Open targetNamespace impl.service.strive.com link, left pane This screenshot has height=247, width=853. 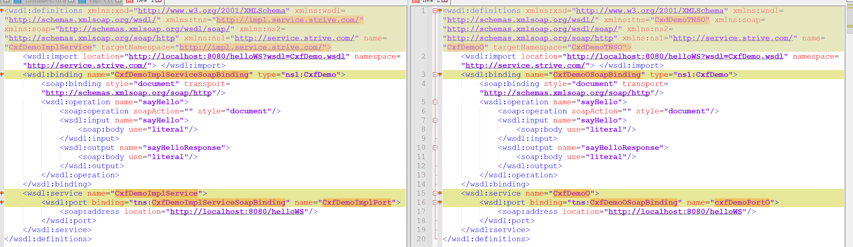[251, 48]
